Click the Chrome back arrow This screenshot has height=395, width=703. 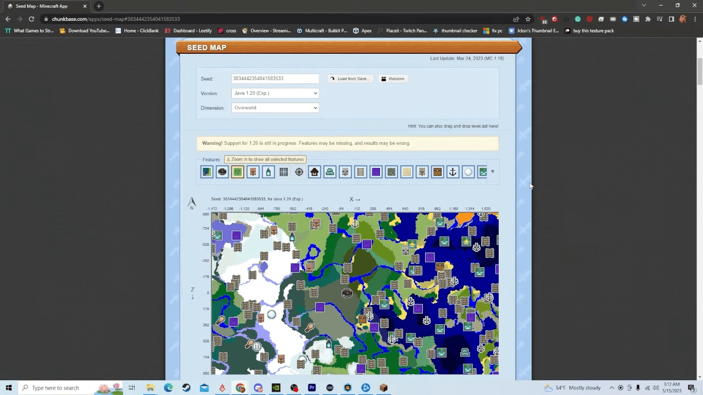coord(8,19)
